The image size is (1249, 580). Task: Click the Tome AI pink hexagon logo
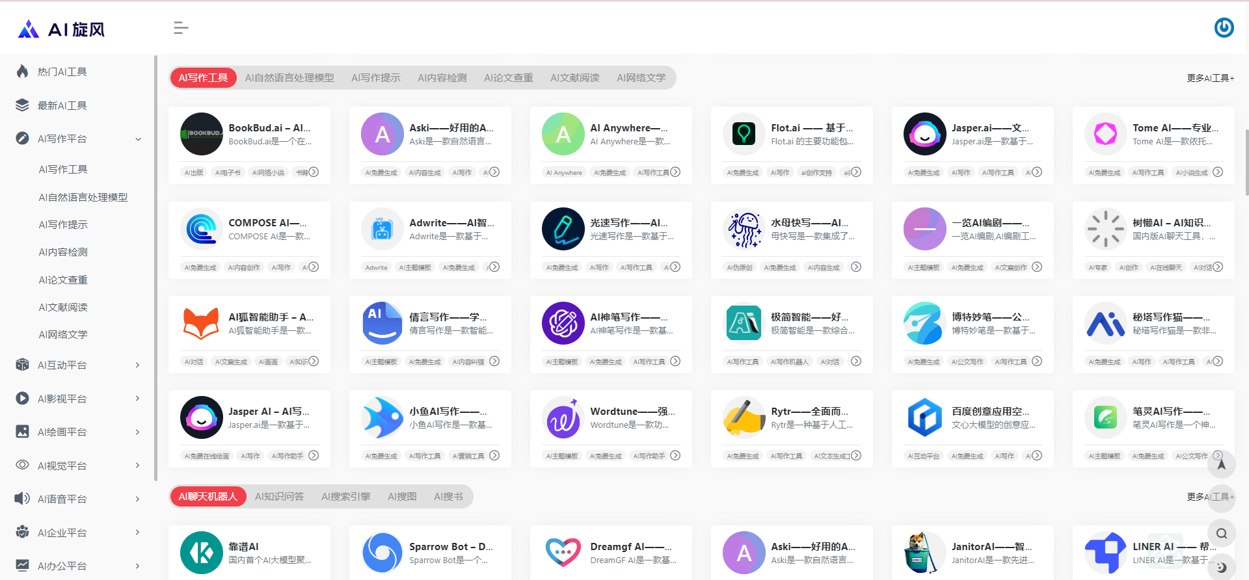tap(1106, 134)
